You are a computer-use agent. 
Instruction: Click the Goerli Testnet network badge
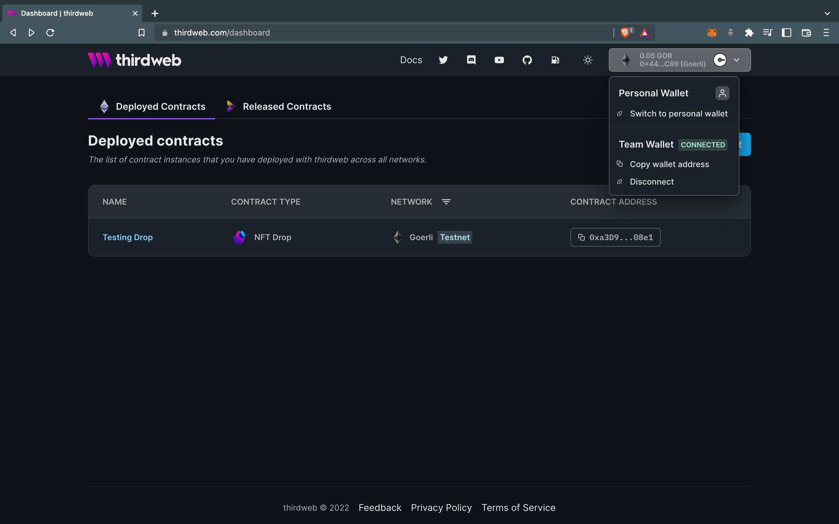click(x=454, y=237)
